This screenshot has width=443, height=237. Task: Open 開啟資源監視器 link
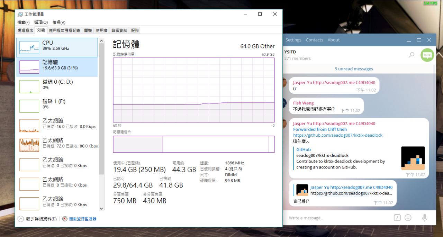point(83,219)
